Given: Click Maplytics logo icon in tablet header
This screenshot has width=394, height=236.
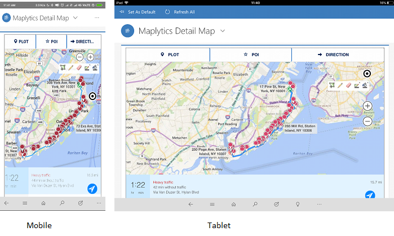Looking at the screenshot, I should 127,30.
